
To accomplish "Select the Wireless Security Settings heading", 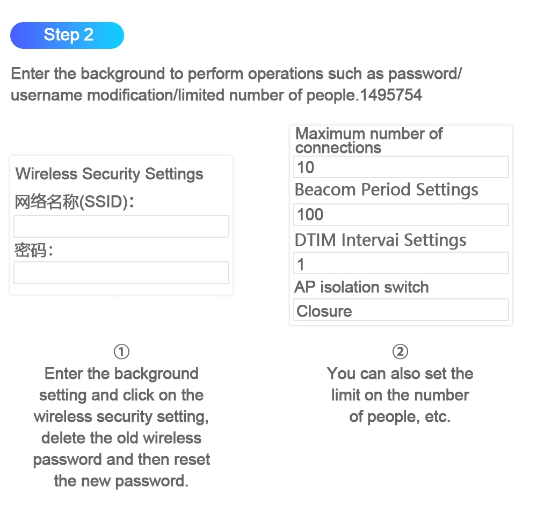I will 110,174.
